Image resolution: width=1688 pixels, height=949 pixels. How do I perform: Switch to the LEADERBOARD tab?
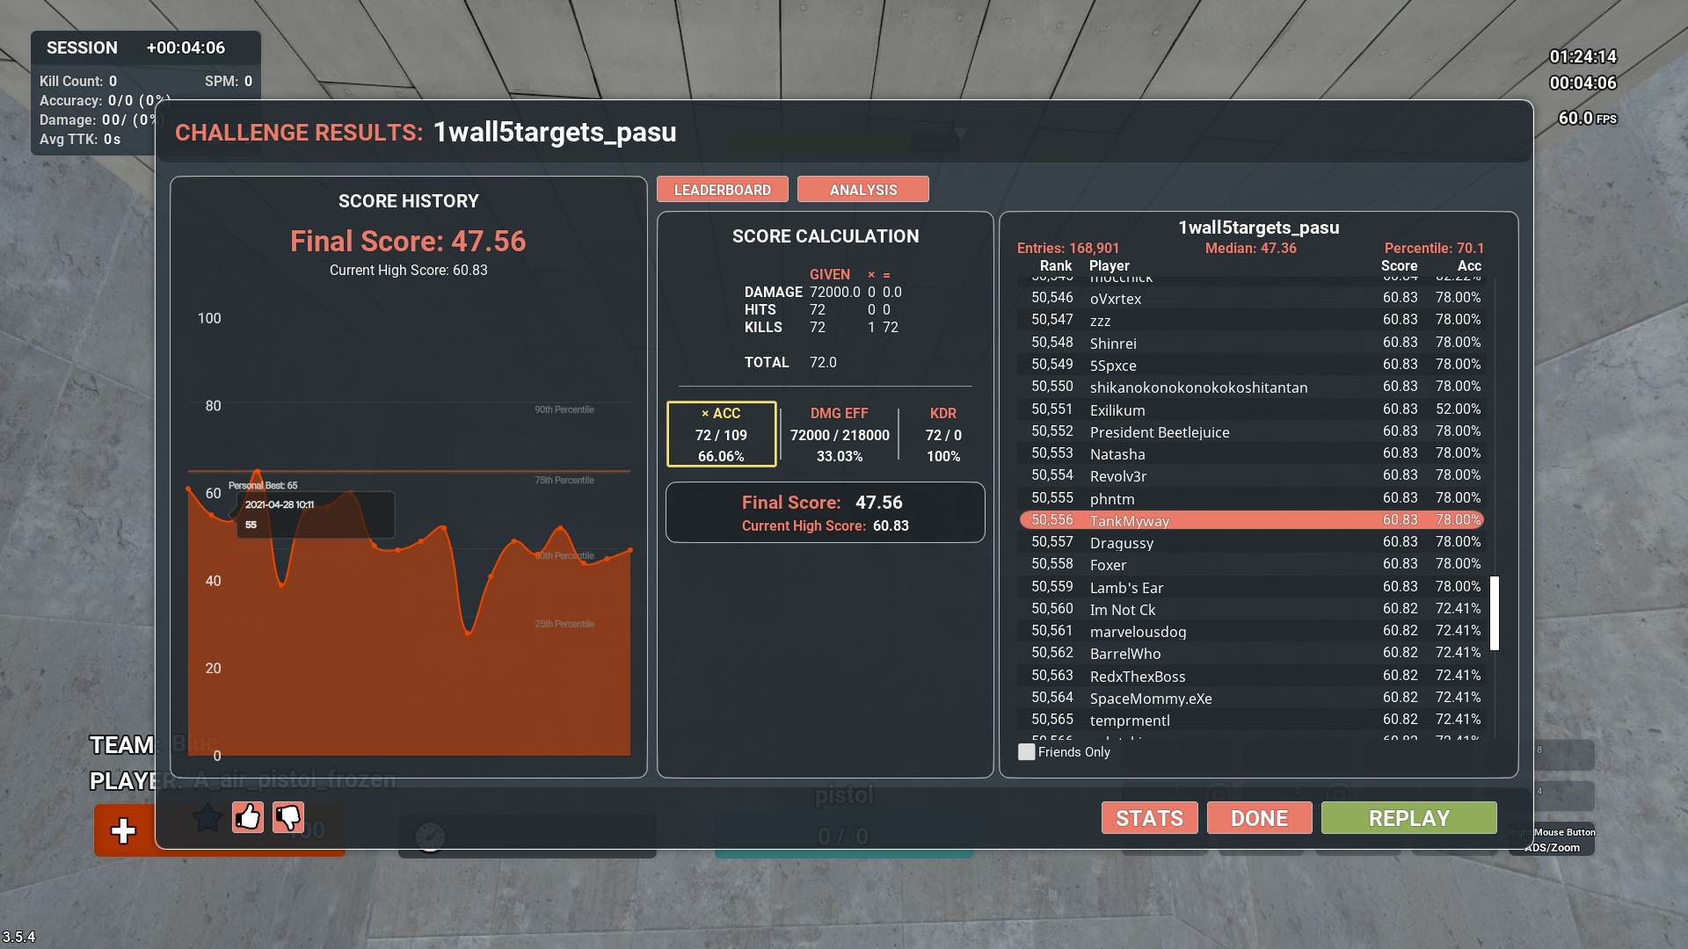722,190
